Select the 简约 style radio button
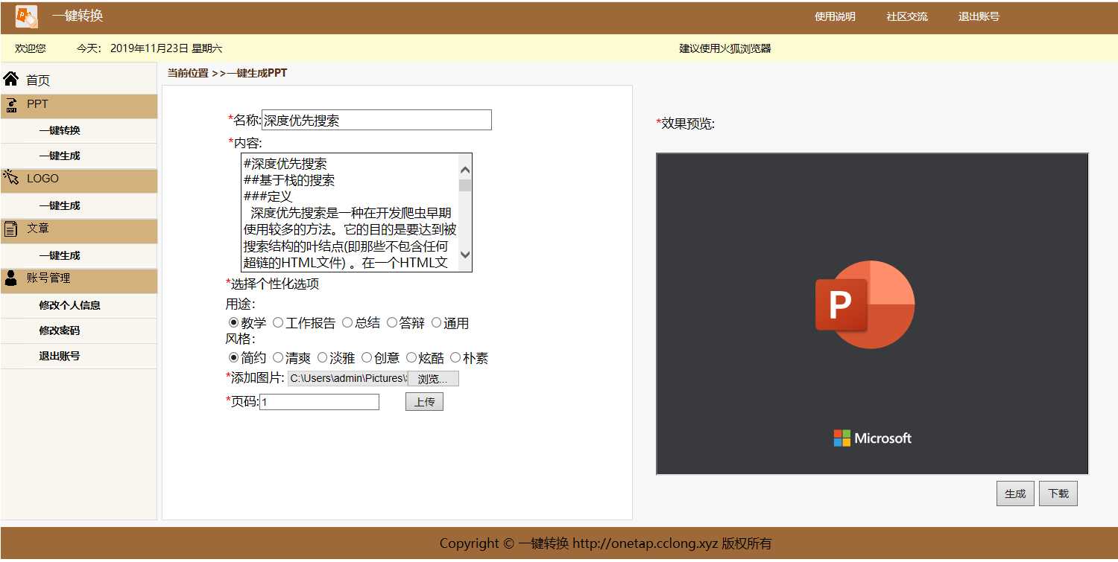The height and width of the screenshot is (562, 1118). click(x=233, y=357)
